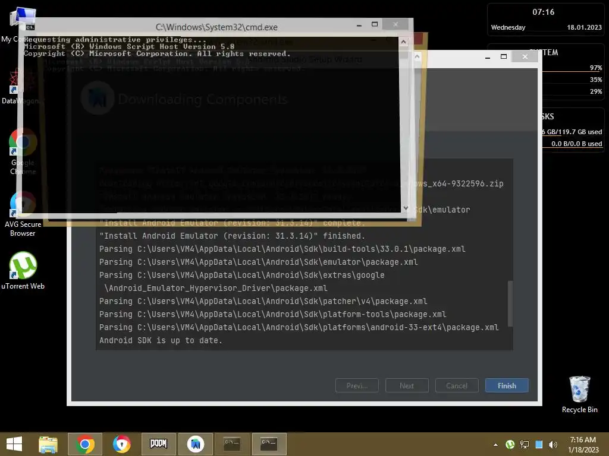Show hidden system tray icons
Image resolution: width=609 pixels, height=456 pixels.
pyautogui.click(x=495, y=445)
